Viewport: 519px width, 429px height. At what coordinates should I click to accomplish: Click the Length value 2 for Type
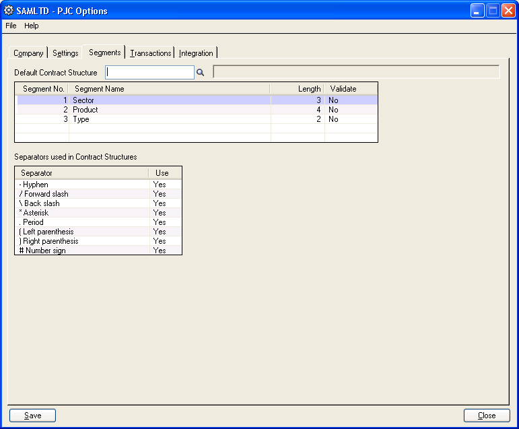298,119
